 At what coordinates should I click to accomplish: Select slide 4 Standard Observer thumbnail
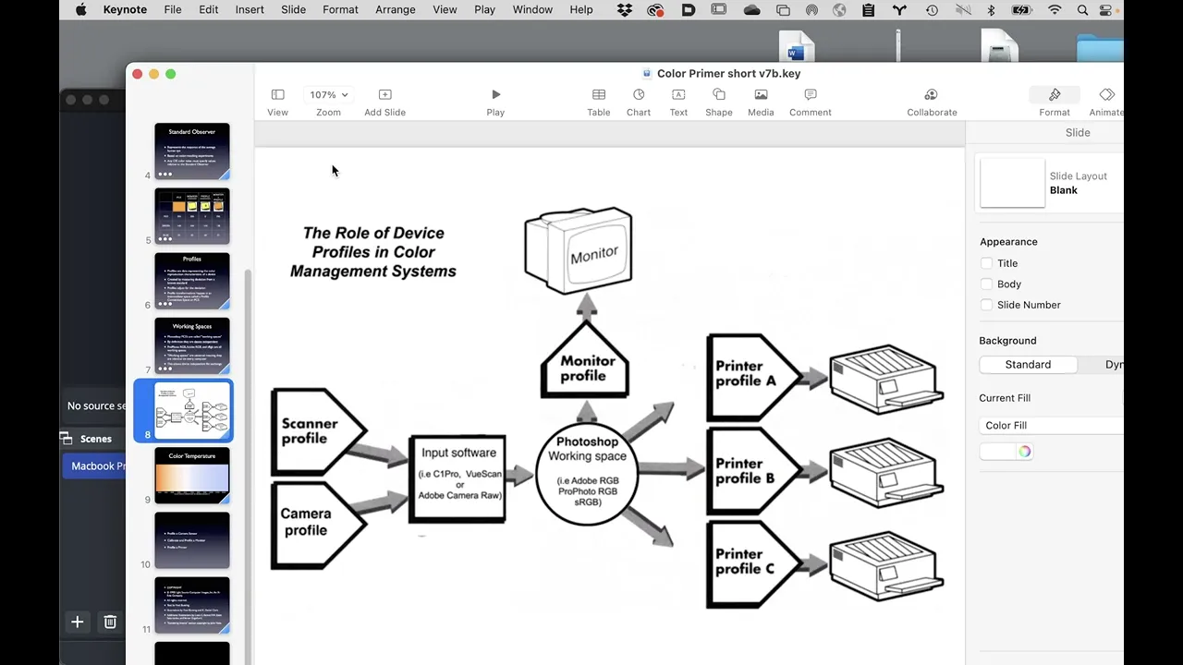[x=192, y=151]
